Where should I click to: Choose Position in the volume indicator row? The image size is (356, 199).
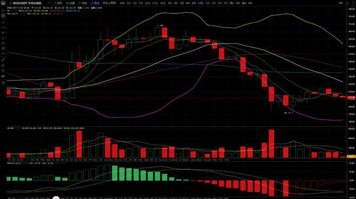click(x=163, y=160)
